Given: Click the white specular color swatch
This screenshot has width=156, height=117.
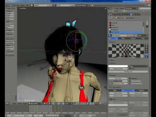Looking at the screenshot, I should (118, 66).
